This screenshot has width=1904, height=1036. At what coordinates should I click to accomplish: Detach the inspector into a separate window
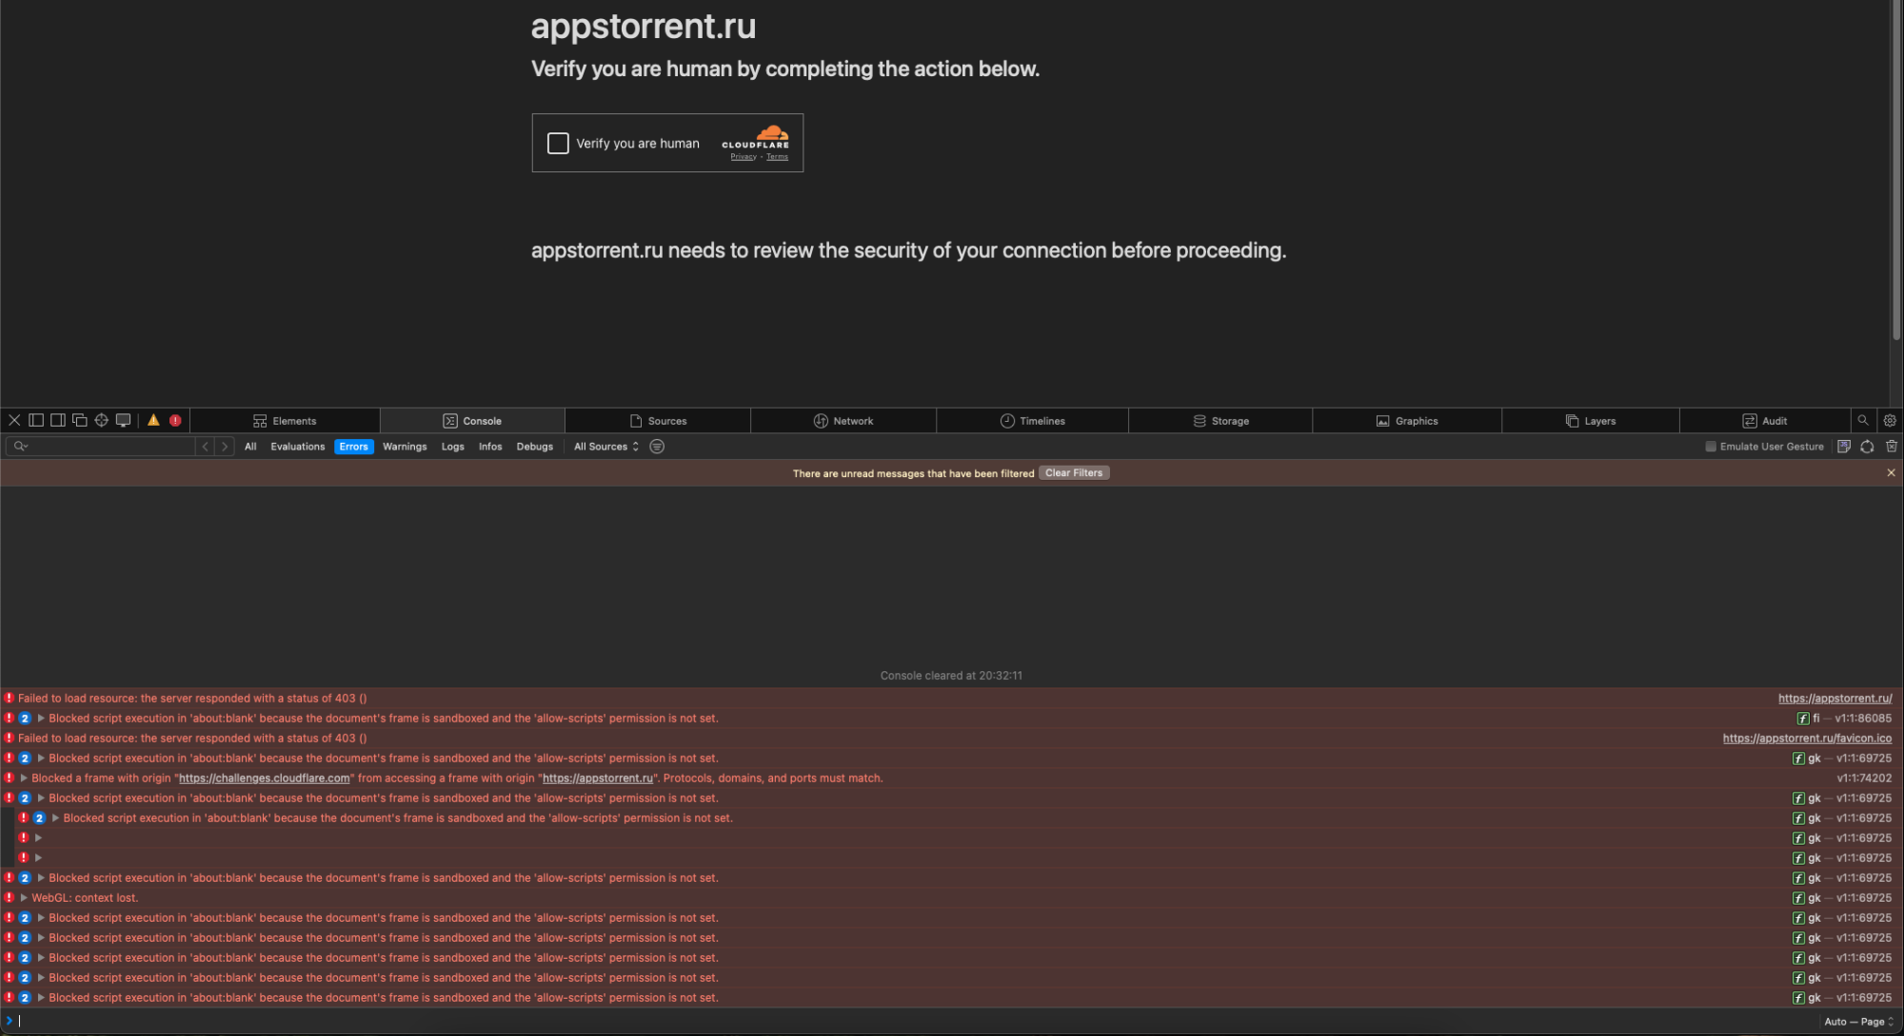(80, 420)
